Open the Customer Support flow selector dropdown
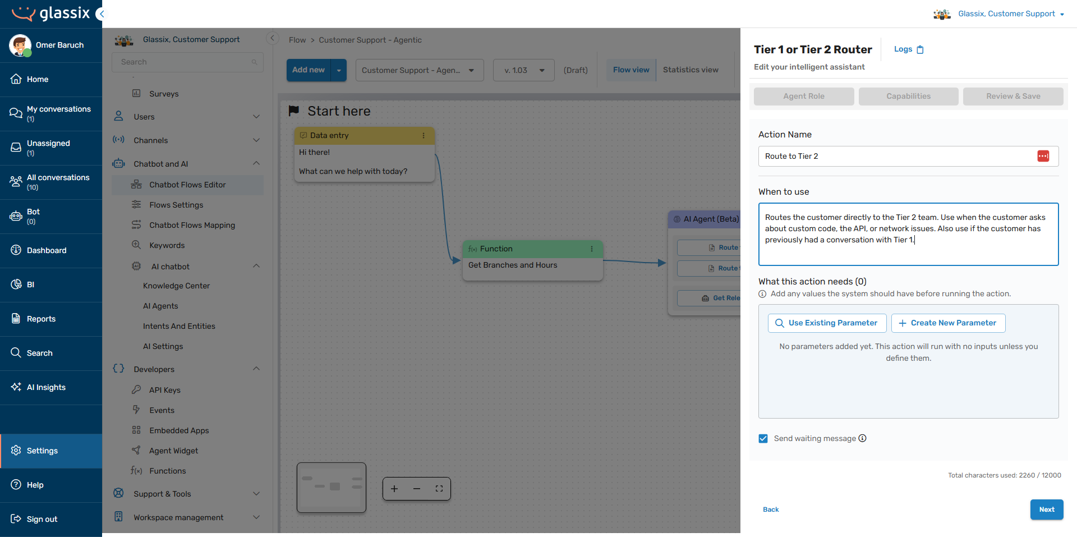This screenshot has height=537, width=1077. [420, 70]
